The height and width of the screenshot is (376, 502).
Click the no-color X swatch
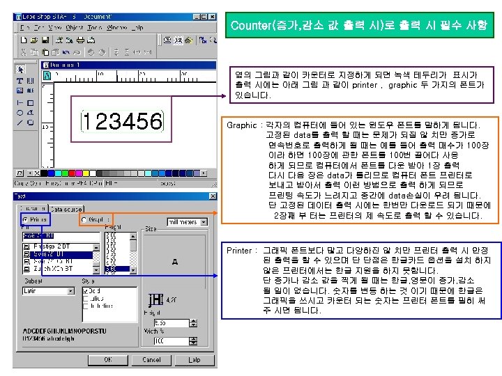37,173
